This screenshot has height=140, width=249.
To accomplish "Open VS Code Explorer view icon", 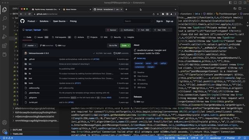I will (4, 10).
